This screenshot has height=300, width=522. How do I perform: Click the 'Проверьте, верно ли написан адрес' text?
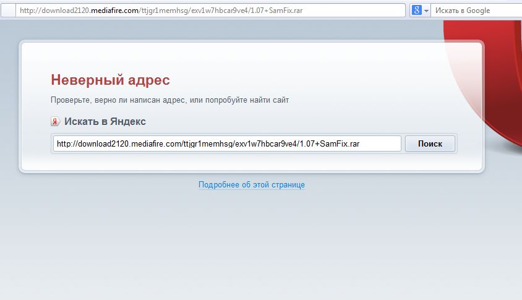118,100
